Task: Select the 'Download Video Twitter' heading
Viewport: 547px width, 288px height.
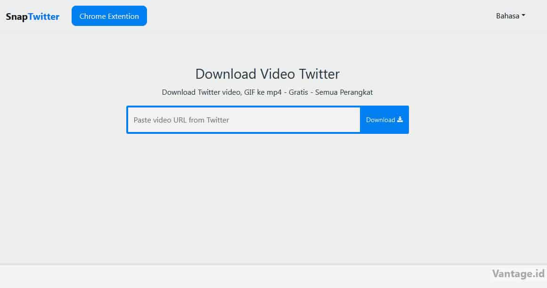Action: tap(267, 74)
